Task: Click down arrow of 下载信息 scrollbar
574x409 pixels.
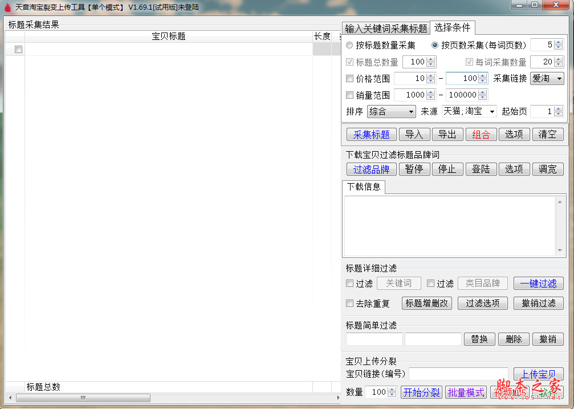Action: click(x=560, y=250)
